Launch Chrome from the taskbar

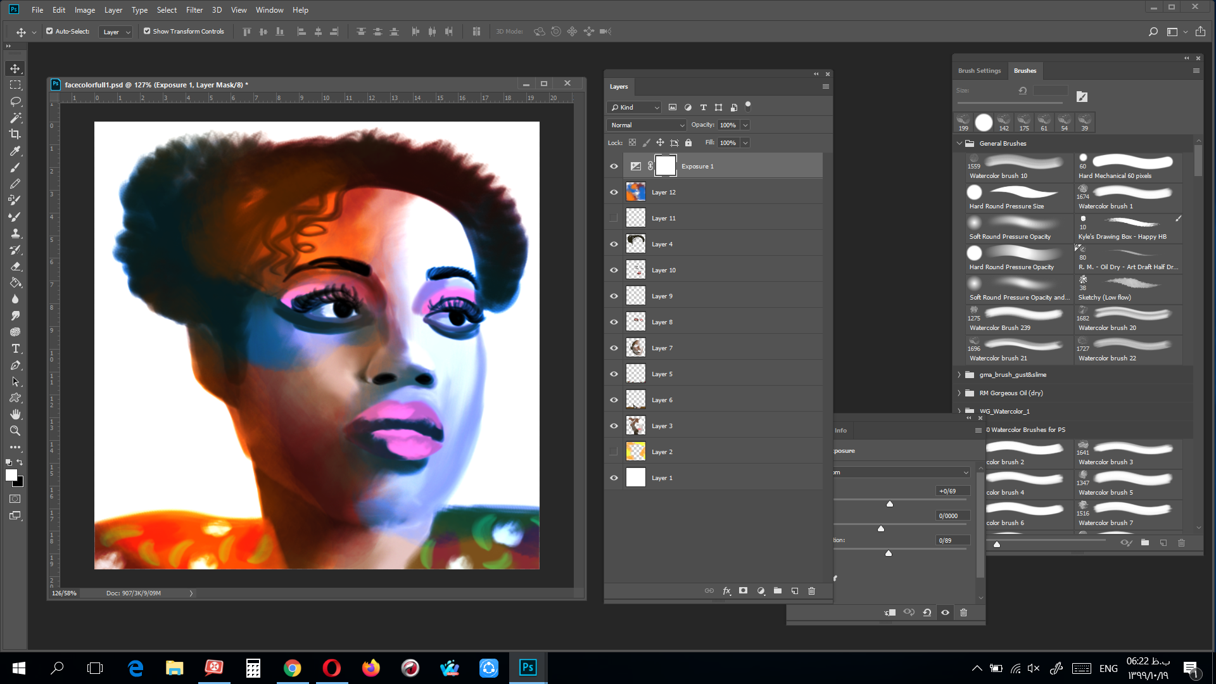[x=292, y=668]
